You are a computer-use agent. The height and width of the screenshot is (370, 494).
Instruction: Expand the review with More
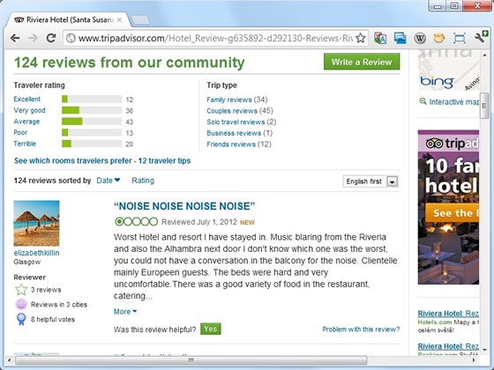125,312
